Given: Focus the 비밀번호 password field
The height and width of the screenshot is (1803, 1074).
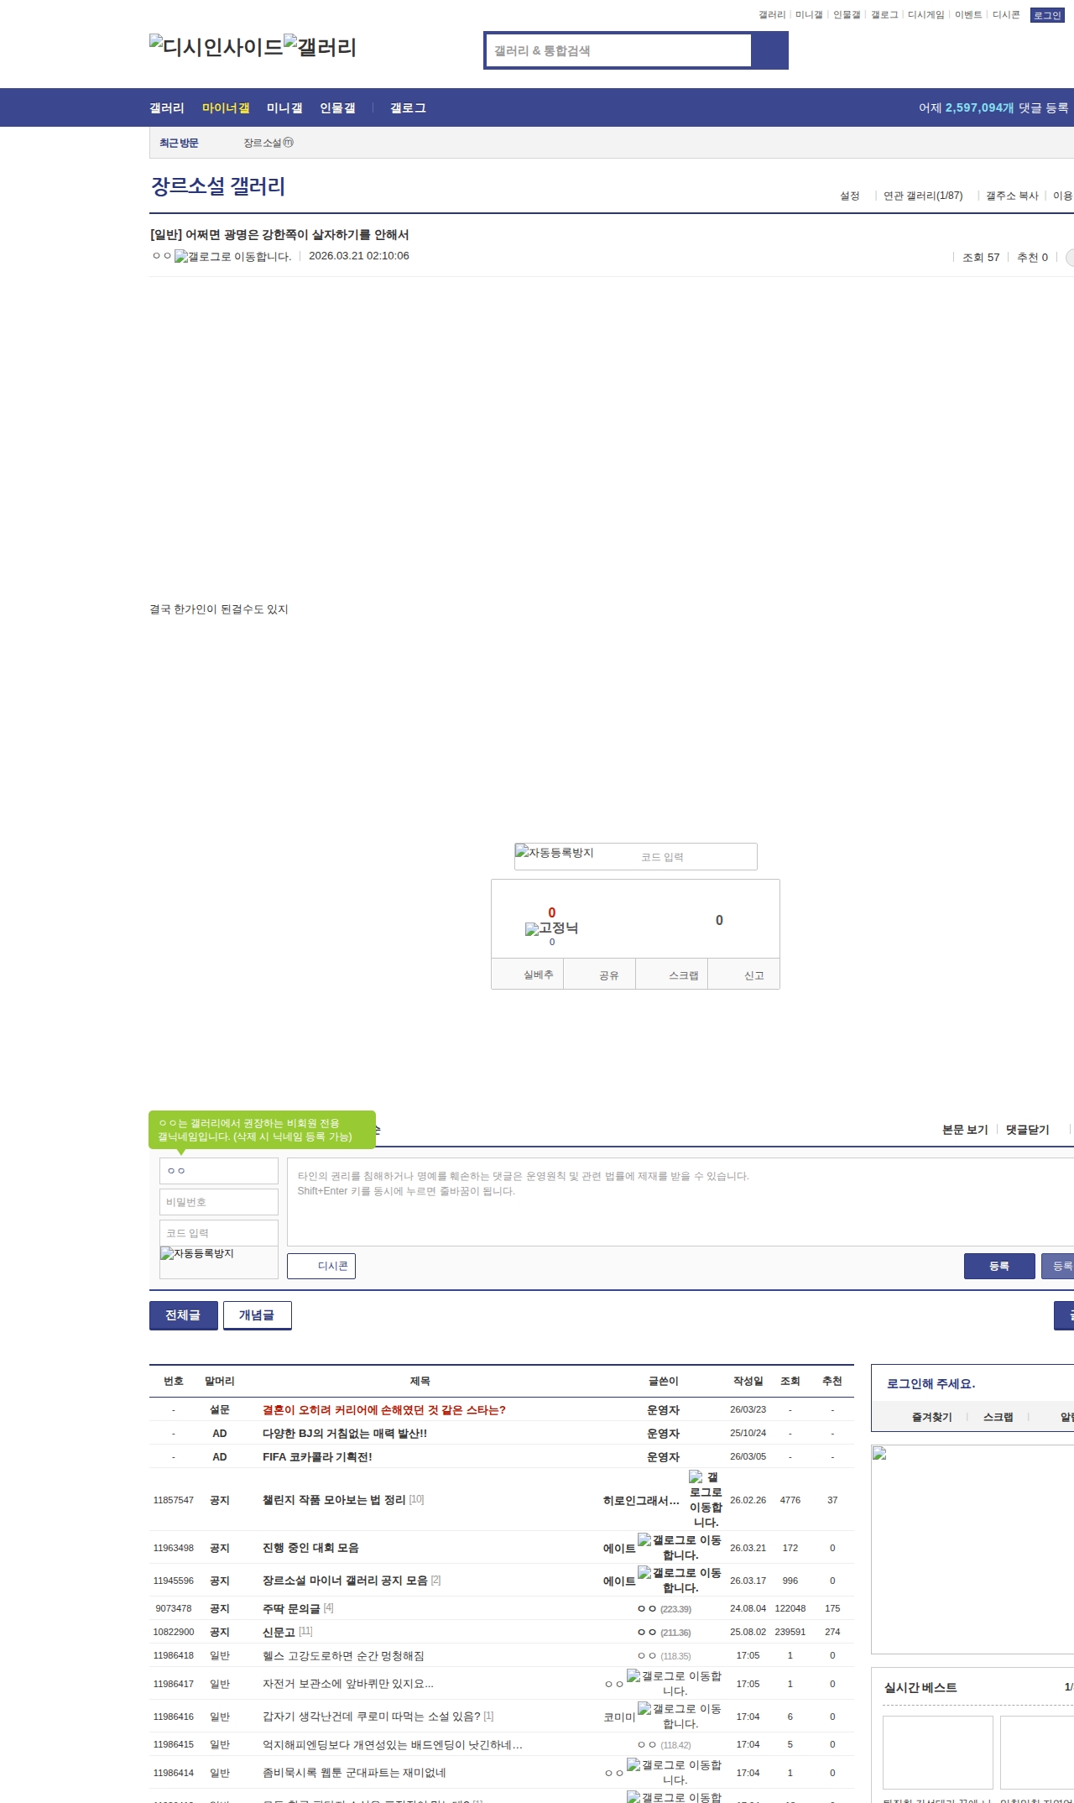Looking at the screenshot, I should point(219,1202).
